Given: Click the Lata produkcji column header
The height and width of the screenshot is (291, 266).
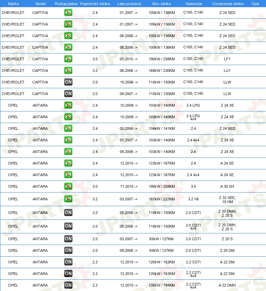Looking at the screenshot, I should point(129,4).
